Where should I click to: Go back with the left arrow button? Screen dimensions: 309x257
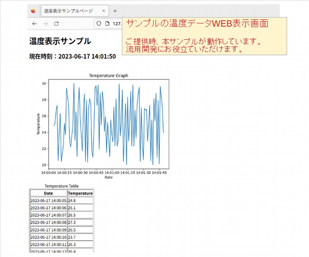pos(34,24)
